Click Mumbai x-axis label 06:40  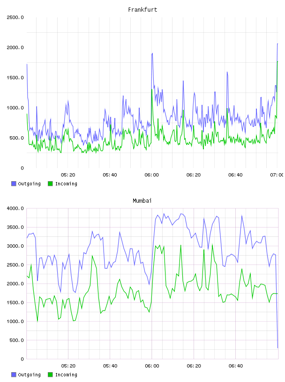click(x=236, y=366)
